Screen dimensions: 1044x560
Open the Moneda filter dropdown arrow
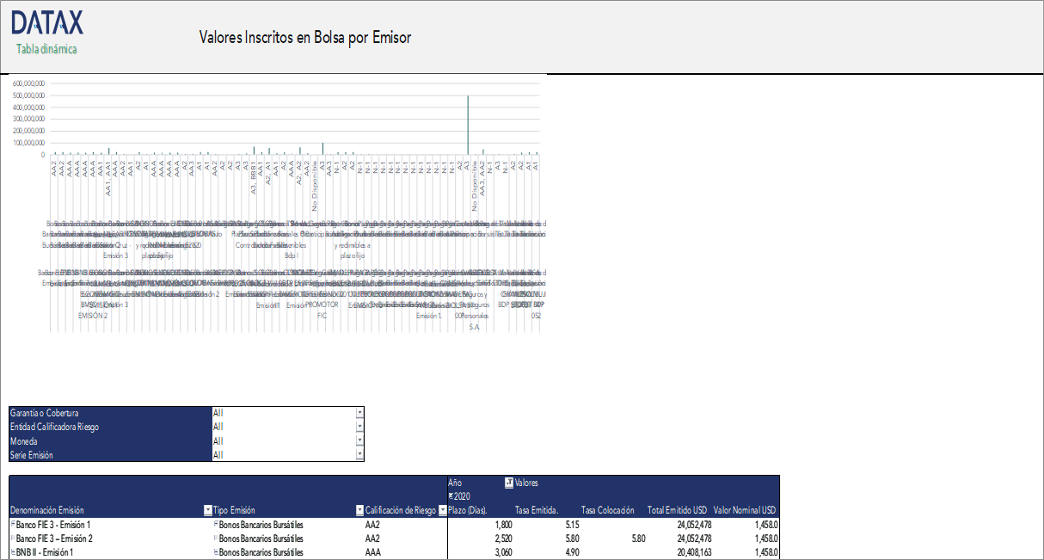point(359,440)
